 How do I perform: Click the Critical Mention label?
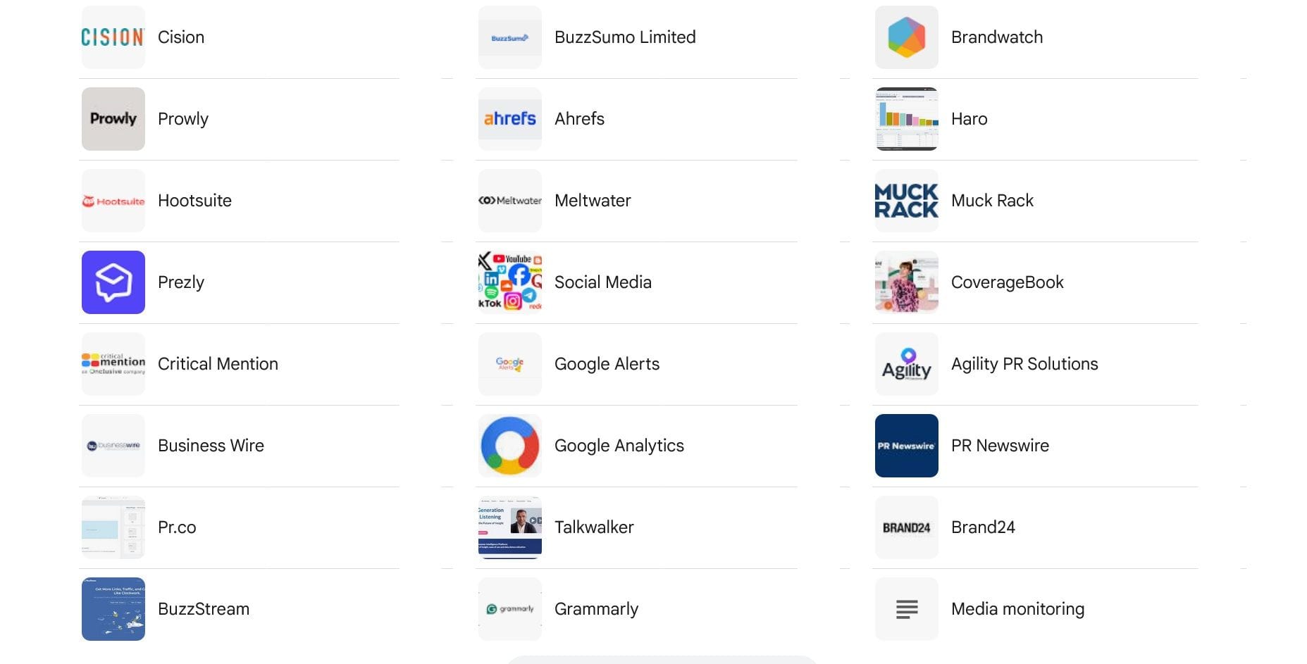218,364
